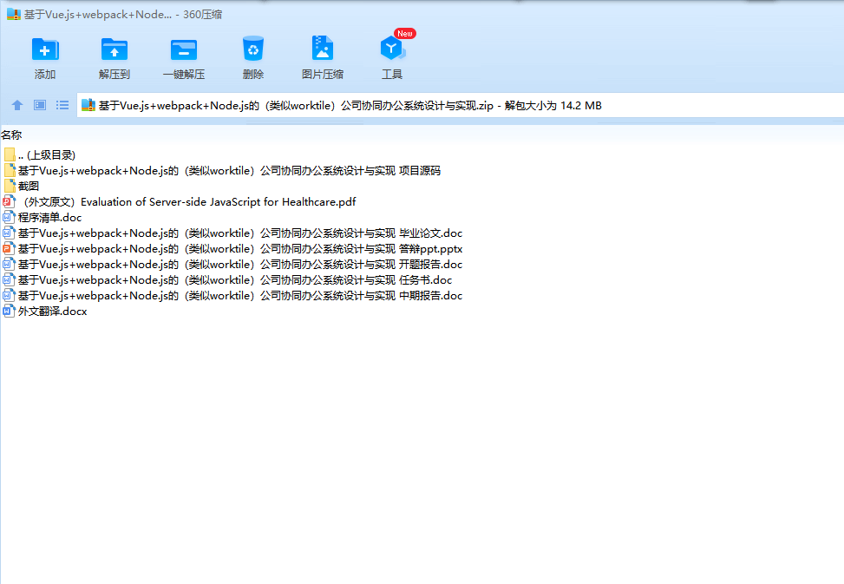Select the 项目源码 folder name
Screen dimensions: 844x584
tap(229, 171)
